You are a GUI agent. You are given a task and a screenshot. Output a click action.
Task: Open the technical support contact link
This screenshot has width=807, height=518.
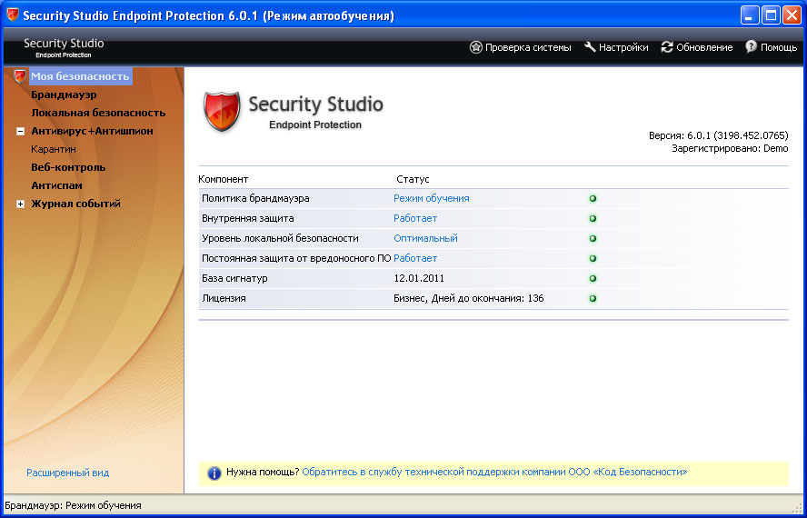[x=494, y=473]
